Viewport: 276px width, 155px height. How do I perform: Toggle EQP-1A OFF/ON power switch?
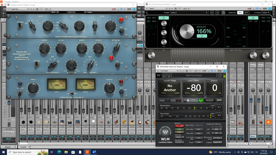[117, 65]
